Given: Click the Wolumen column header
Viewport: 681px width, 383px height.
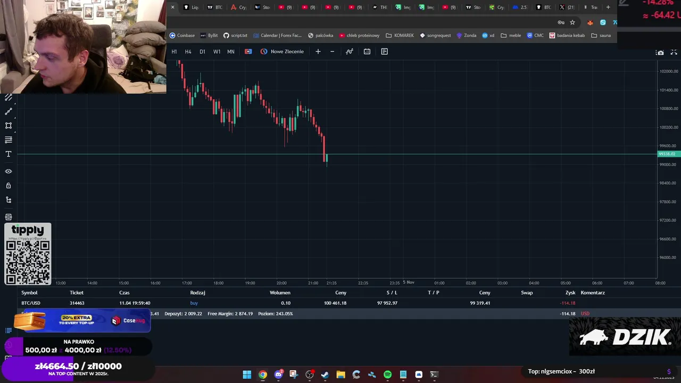Looking at the screenshot, I should (280, 293).
